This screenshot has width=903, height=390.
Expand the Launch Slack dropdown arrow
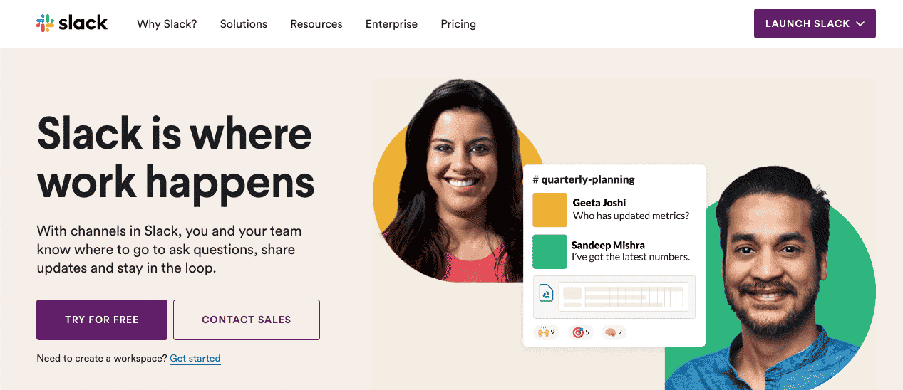click(x=860, y=23)
